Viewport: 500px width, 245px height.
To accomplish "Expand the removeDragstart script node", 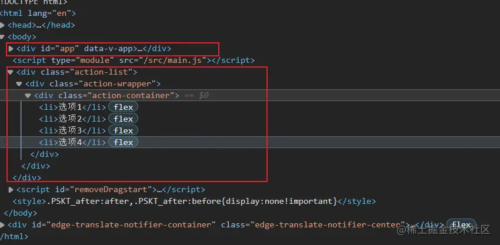I will pyautogui.click(x=11, y=190).
